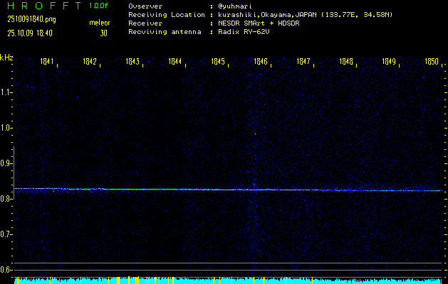Viewport: 448px width, 284px height.
Task: Select the 0.9 kHz axis tick
Action: coord(6,163)
